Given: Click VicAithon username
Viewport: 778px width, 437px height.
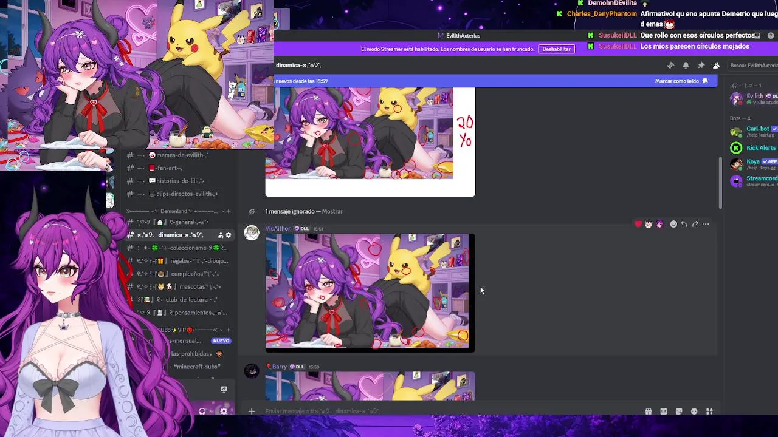Looking at the screenshot, I should (x=278, y=229).
